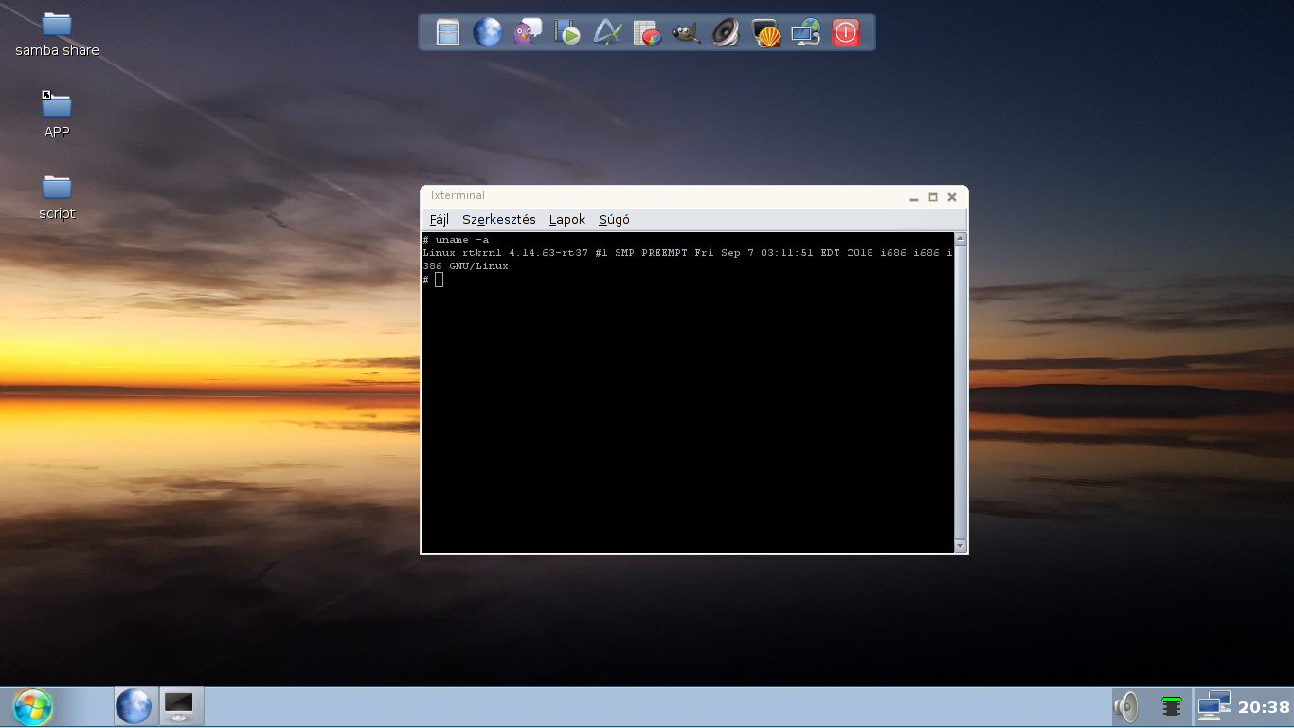This screenshot has height=728, width=1294.
Task: Click the terminal scrollbar up arrow
Action: click(x=961, y=239)
